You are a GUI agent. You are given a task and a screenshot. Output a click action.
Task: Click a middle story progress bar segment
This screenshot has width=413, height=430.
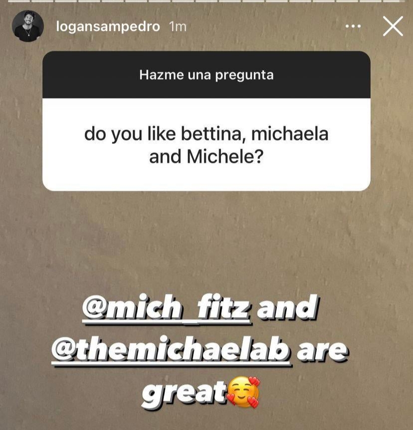pos(206,1)
